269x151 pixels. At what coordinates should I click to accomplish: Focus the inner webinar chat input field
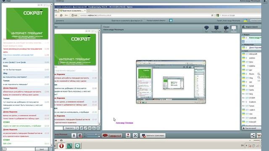(59, 128)
